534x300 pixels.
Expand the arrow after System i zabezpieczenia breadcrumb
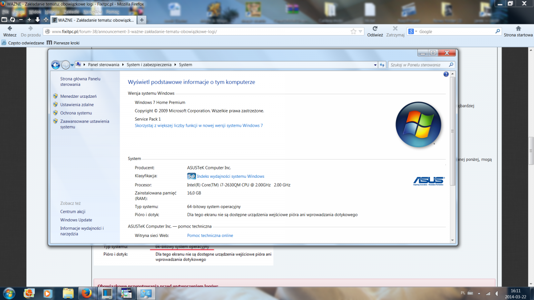[x=176, y=65]
